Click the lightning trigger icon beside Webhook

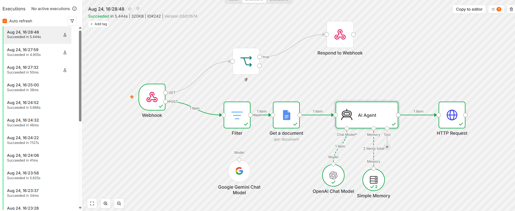[132, 97]
